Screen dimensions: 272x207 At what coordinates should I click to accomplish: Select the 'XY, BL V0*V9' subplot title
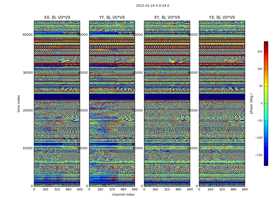coord(167,18)
